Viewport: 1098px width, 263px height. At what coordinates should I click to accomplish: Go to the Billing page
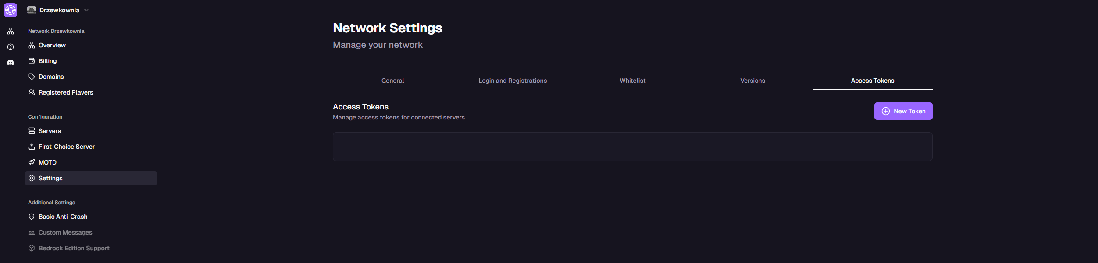tap(47, 61)
